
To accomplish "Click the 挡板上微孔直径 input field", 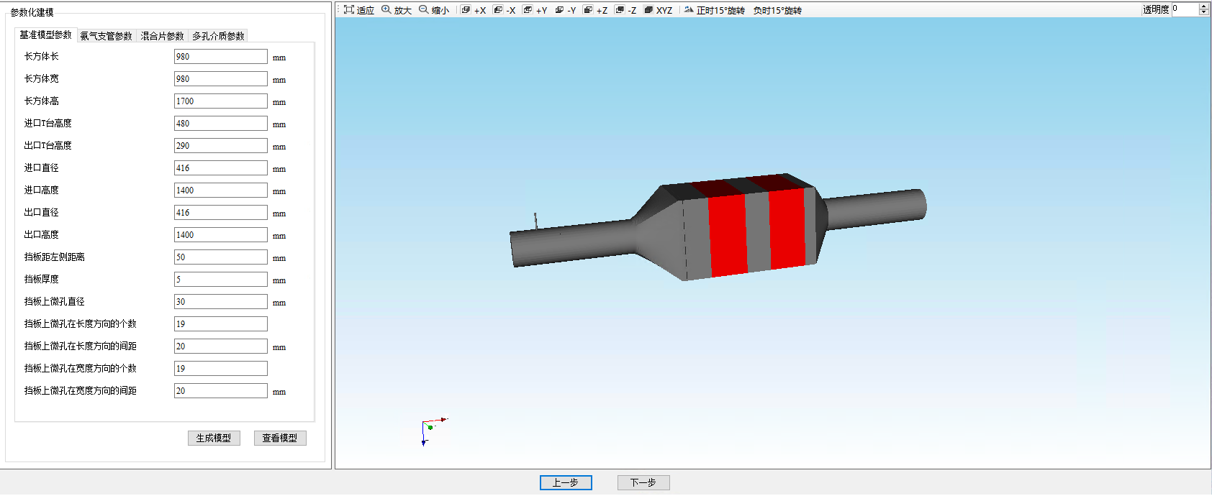I will pyautogui.click(x=221, y=302).
